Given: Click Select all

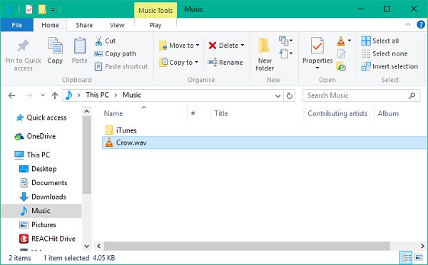Looking at the screenshot, I should [380, 41].
